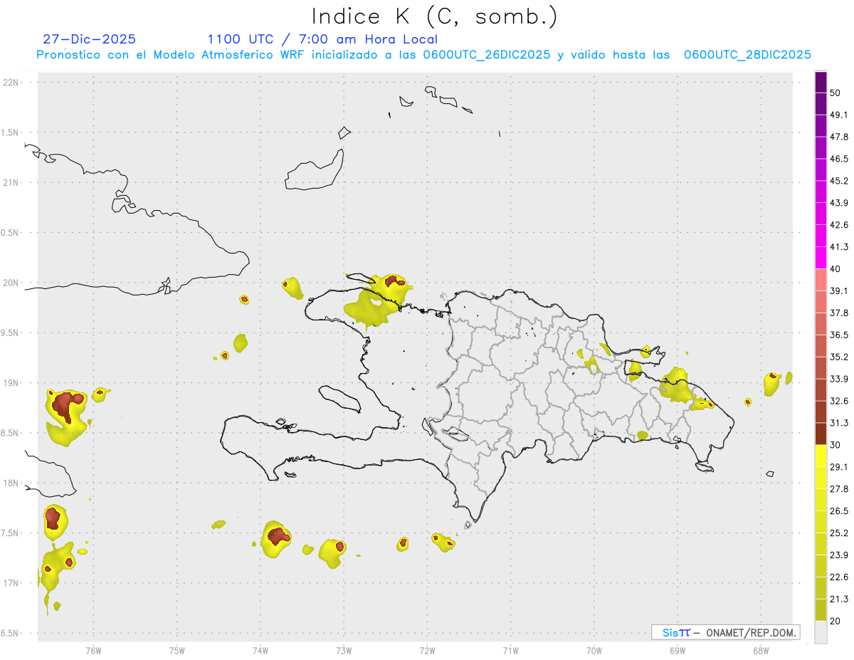Image resolution: width=854 pixels, height=660 pixels.
Task: Click the longitude label "71W"
Action: [x=510, y=651]
